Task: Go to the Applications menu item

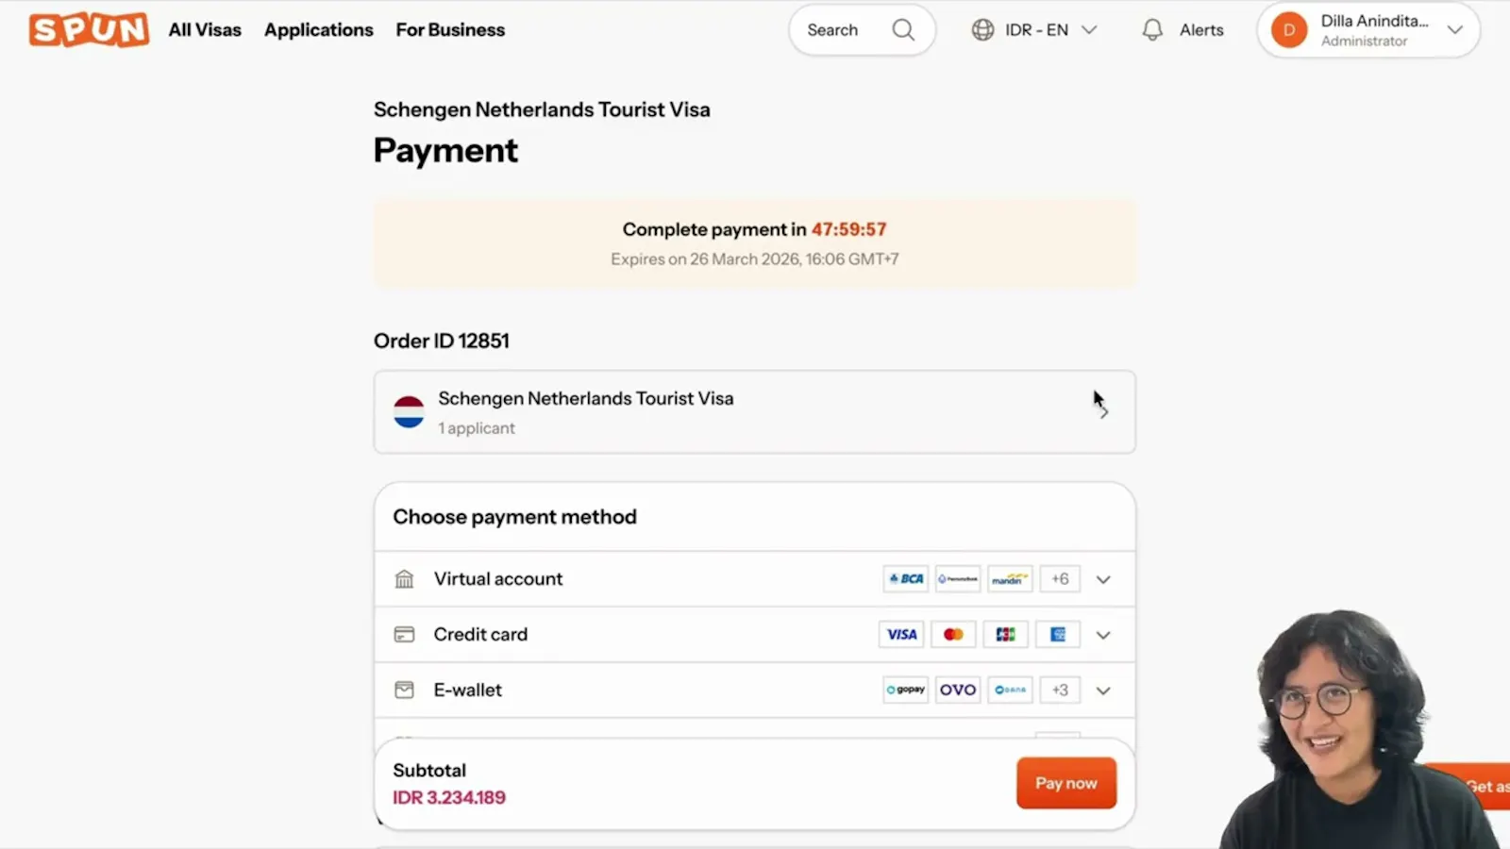Action: pyautogui.click(x=319, y=30)
